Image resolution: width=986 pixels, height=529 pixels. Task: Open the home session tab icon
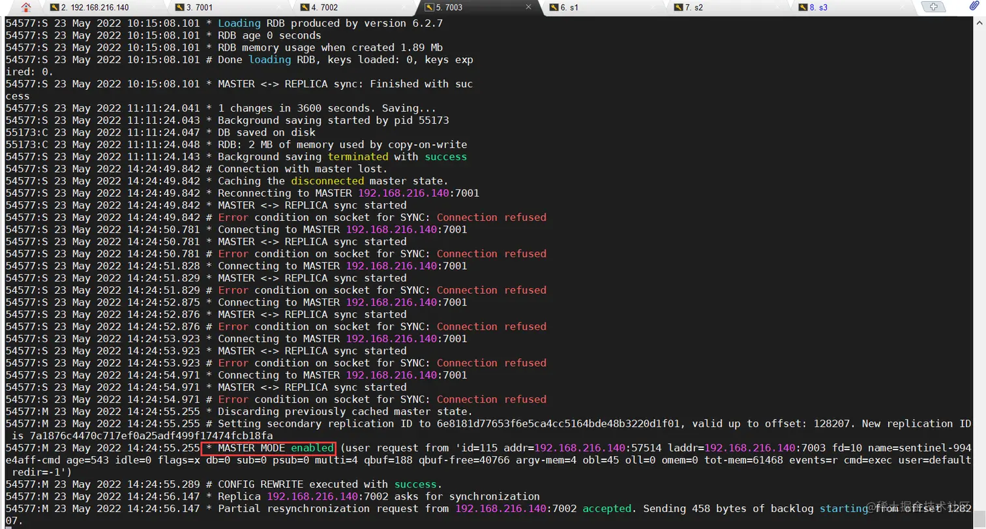coord(26,7)
